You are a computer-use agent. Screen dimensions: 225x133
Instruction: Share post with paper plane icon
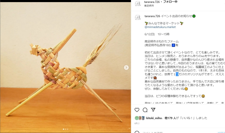point(153,110)
